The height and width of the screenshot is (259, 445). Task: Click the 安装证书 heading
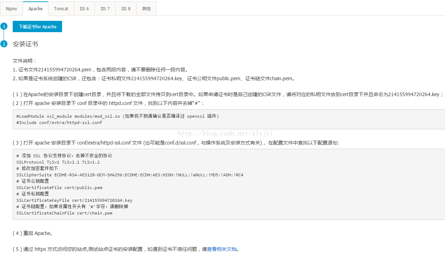[x=25, y=44]
